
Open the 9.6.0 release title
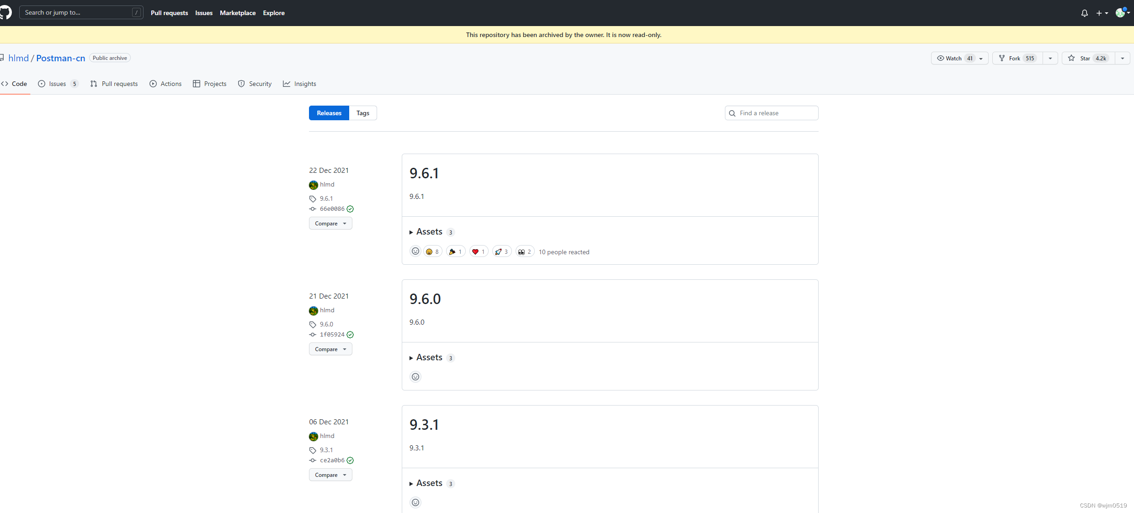point(425,299)
